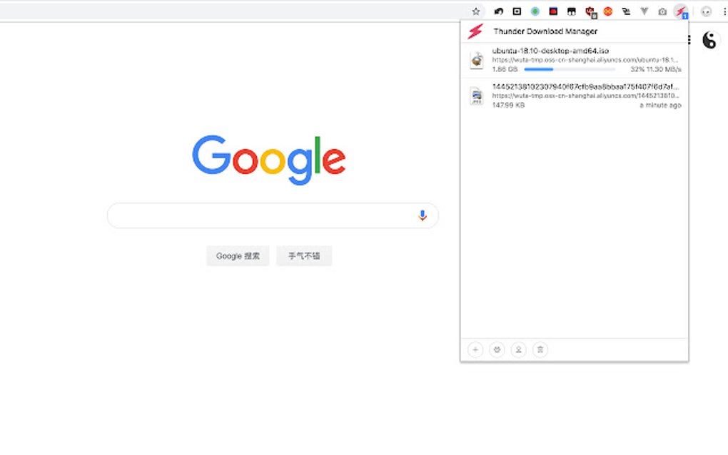
Task: Click the JPG file thumbnail in the popup
Action: point(475,95)
